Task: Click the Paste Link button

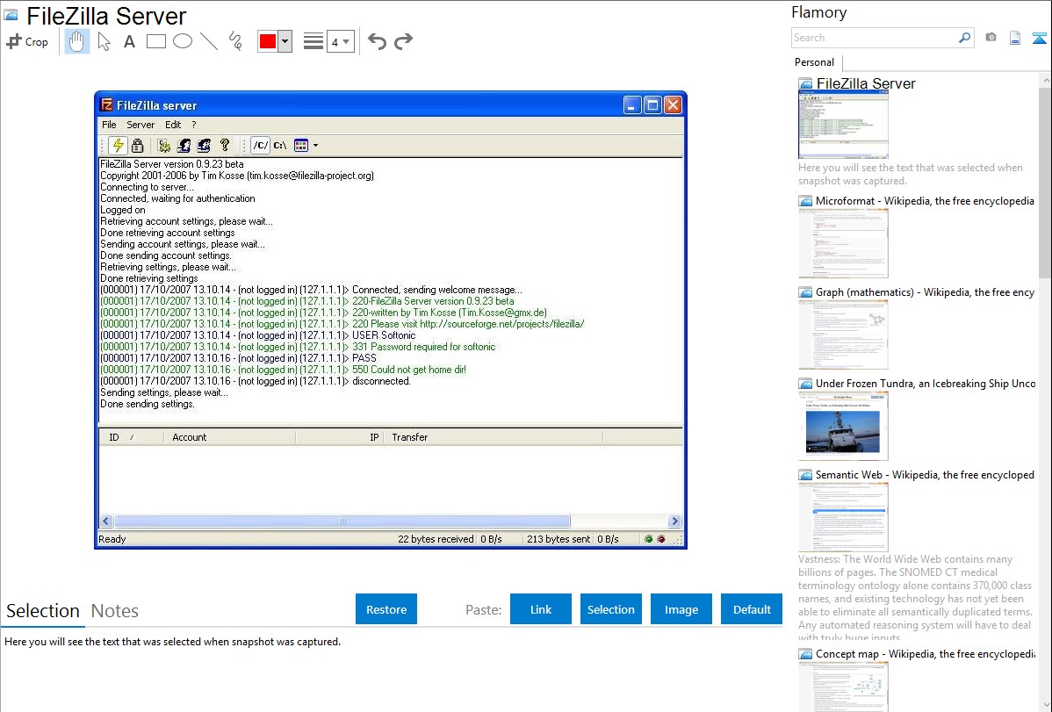Action: 541,609
